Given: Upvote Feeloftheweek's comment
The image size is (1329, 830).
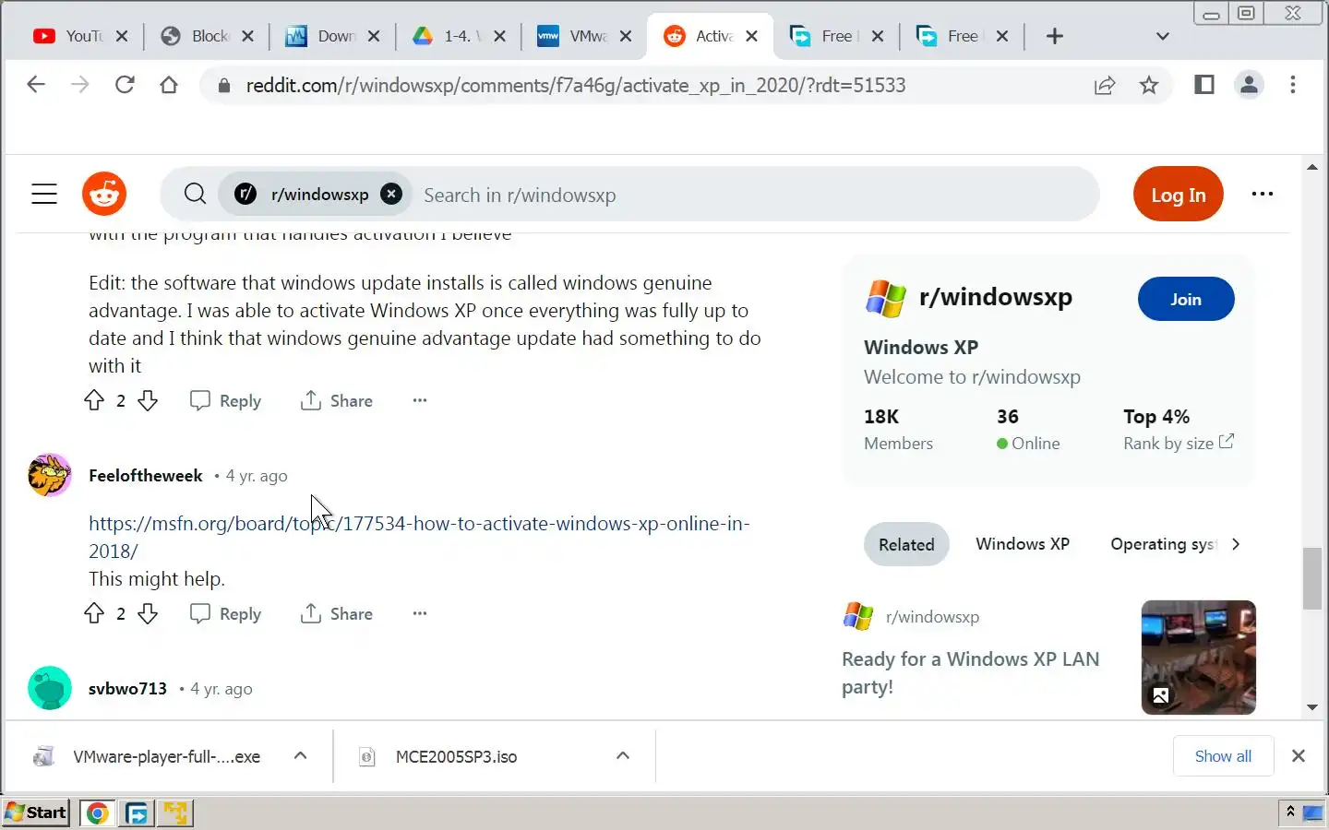Looking at the screenshot, I should point(94,613).
